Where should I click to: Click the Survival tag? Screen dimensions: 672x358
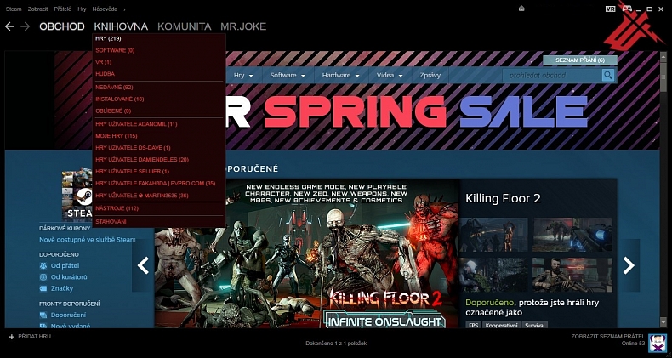tap(534, 326)
